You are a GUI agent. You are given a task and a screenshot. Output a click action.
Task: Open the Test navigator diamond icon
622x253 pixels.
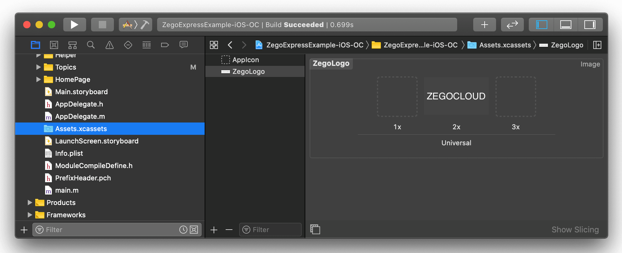pyautogui.click(x=128, y=45)
